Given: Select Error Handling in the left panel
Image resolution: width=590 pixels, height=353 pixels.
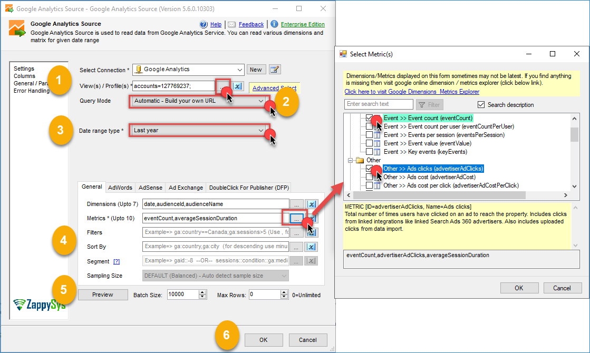Looking at the screenshot, I should pyautogui.click(x=32, y=91).
